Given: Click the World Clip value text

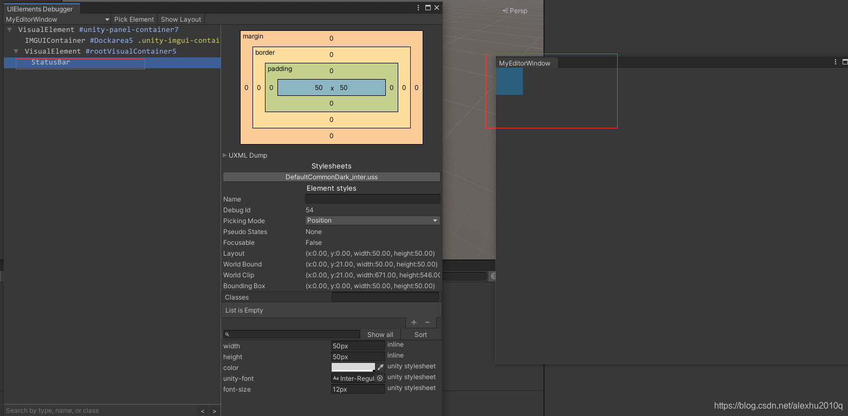Looking at the screenshot, I should coord(373,275).
